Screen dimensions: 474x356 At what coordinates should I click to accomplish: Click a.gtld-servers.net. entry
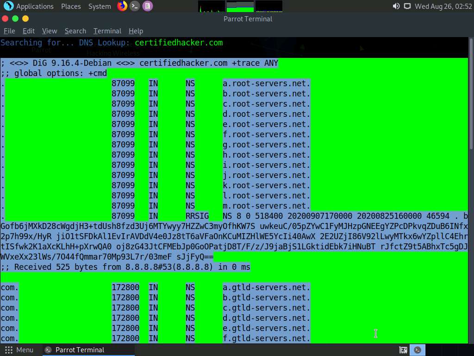click(266, 287)
